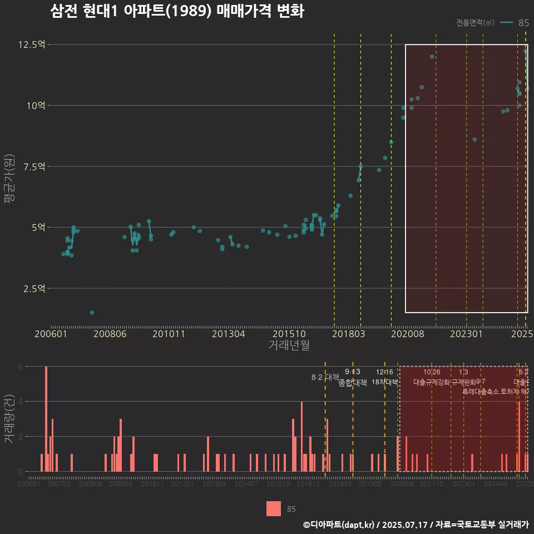Click the 7.5억 price axis label
Screen dimensions: 534x534
34,166
